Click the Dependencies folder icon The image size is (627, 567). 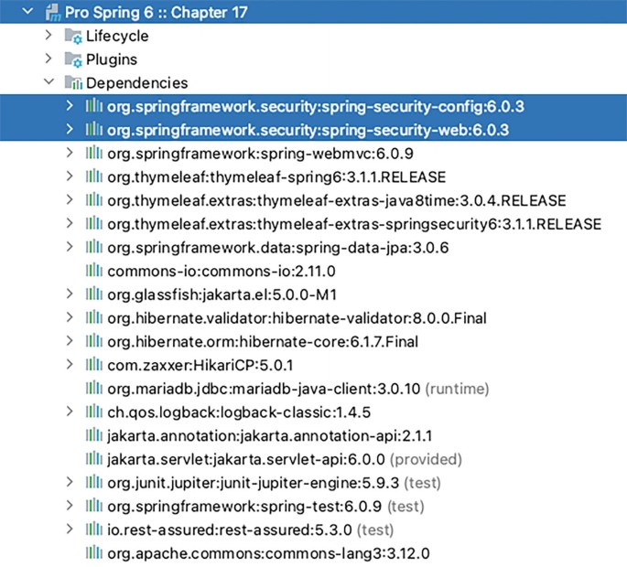(x=73, y=83)
